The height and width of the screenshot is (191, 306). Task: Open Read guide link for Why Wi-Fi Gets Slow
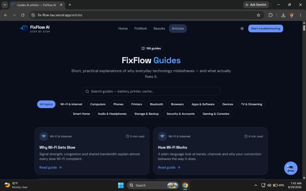[50, 168]
